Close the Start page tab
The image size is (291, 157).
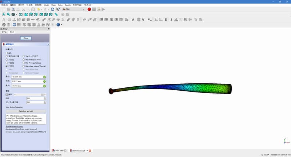coord(65,151)
